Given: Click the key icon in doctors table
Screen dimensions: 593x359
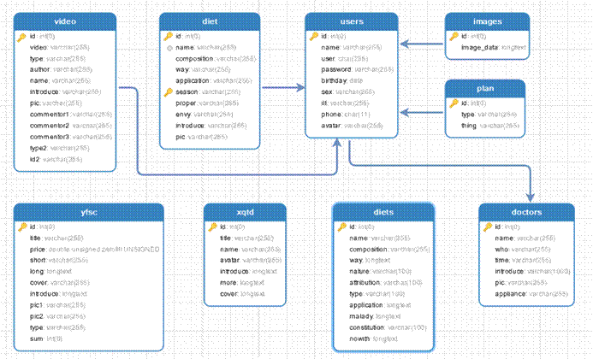Looking at the screenshot, I should click(488, 227).
